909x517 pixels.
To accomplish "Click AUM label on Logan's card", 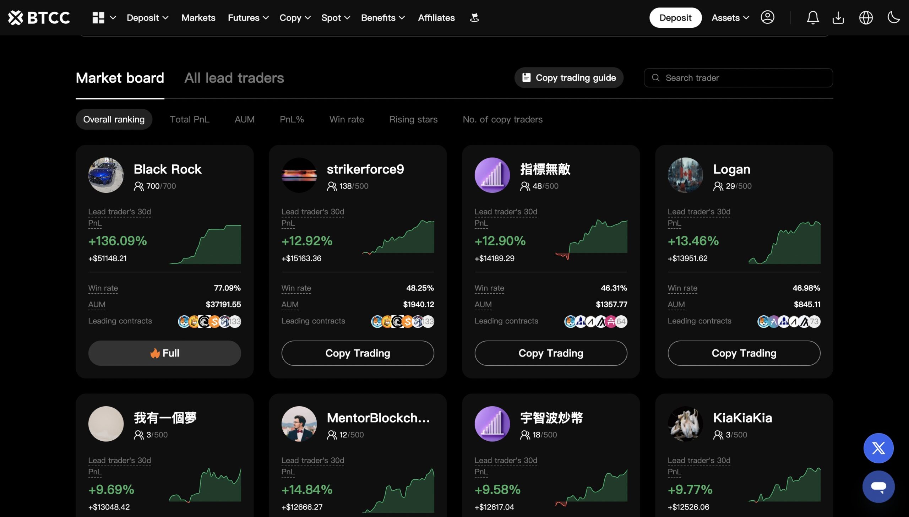I will pos(676,305).
